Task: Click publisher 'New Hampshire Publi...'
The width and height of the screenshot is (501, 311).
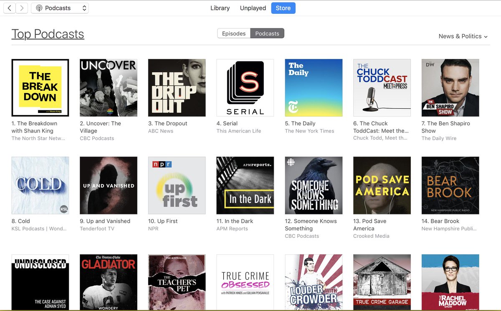Action: point(449,229)
